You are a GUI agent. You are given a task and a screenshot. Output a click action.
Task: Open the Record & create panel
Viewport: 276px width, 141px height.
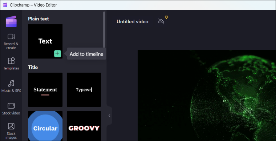(11, 41)
